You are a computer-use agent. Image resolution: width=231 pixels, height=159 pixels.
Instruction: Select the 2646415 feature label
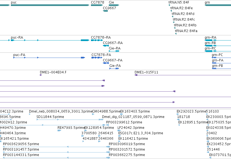106,133
